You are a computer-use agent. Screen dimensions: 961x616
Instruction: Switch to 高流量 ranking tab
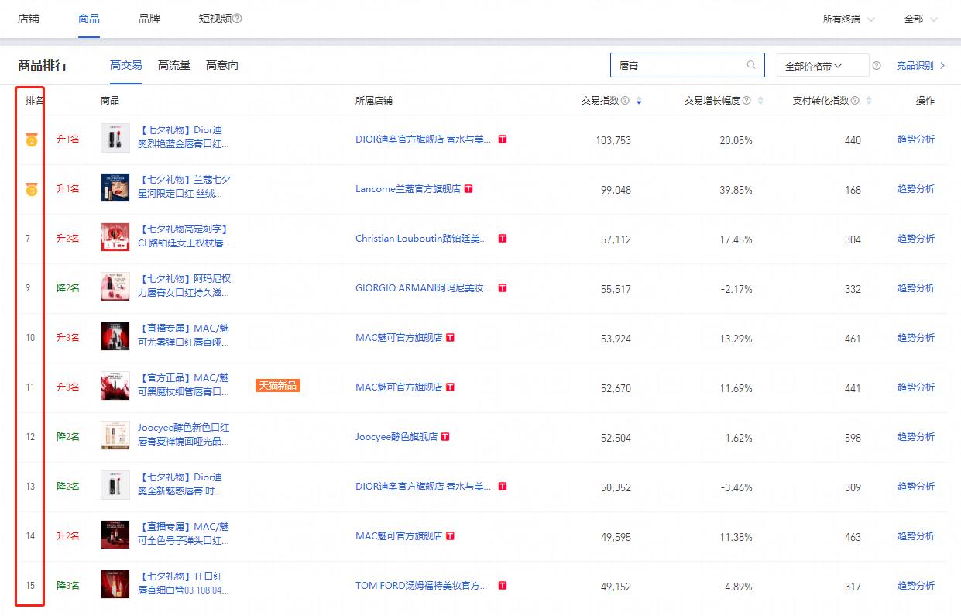pos(174,66)
